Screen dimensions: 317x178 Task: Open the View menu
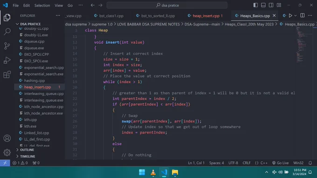(x=59, y=6)
